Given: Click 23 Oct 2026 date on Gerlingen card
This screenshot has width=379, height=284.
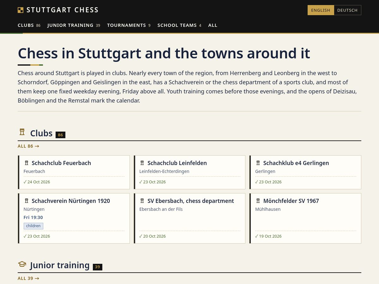Looking at the screenshot, I should (268, 182).
